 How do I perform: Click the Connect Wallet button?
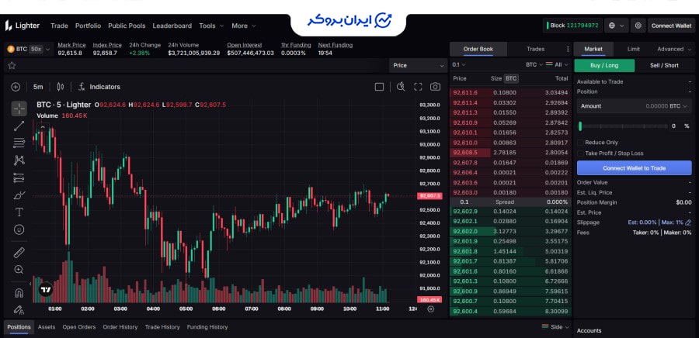pyautogui.click(x=671, y=26)
